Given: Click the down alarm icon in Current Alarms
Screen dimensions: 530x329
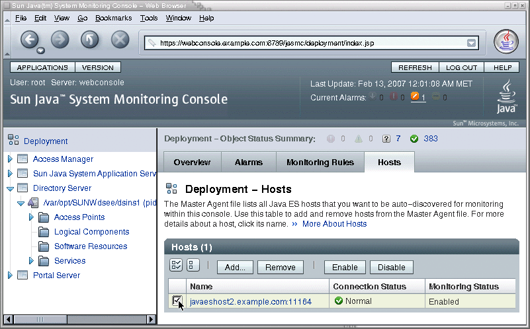Looking at the screenshot, I should 373,96.
